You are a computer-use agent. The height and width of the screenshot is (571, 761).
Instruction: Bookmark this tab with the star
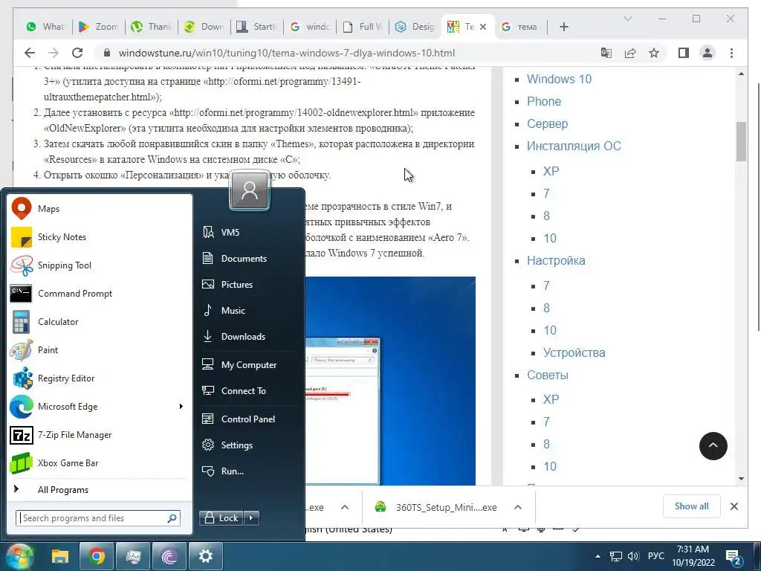click(x=654, y=53)
